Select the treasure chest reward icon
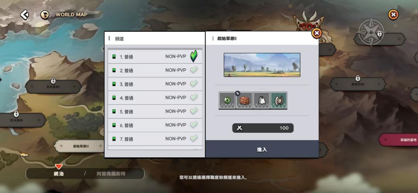The image size is (418, 193). click(x=244, y=101)
